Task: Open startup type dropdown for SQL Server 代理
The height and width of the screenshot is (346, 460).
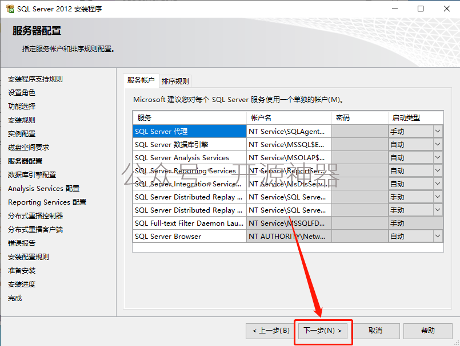Action: click(438, 132)
